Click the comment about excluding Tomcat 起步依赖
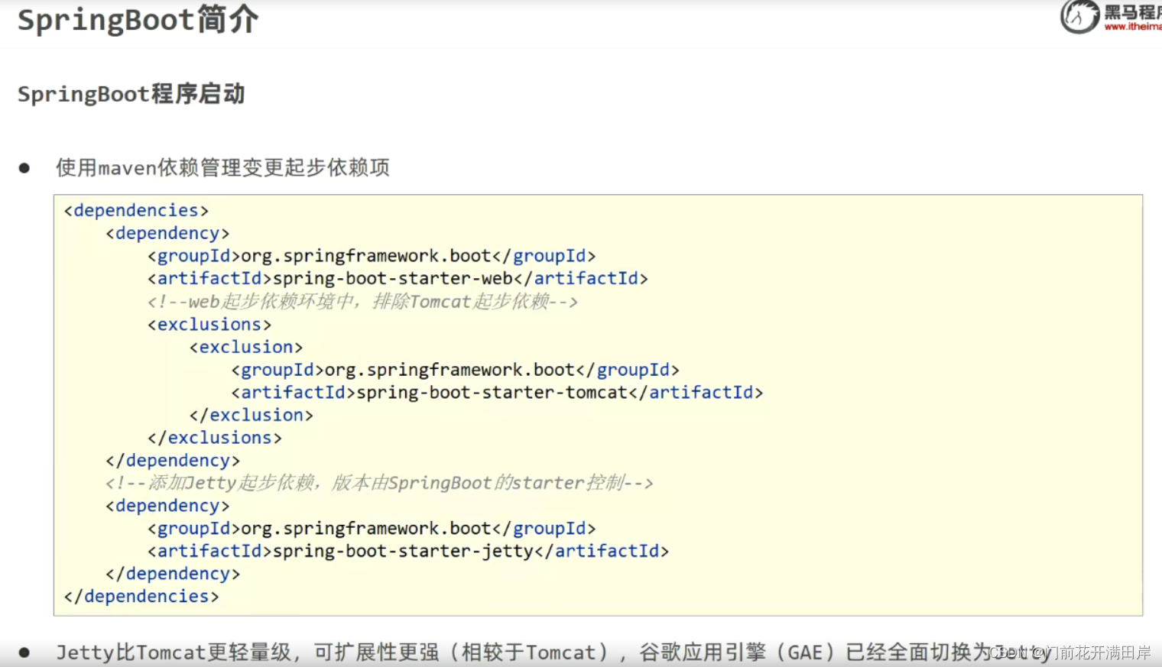This screenshot has height=667, width=1162. tap(362, 301)
